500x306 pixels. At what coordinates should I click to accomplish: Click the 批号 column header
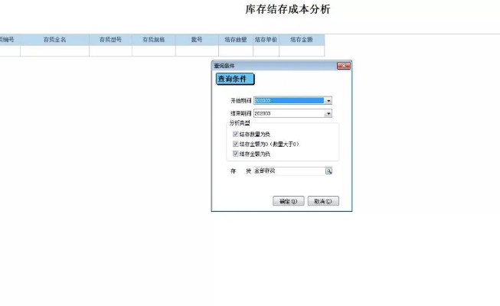point(197,40)
